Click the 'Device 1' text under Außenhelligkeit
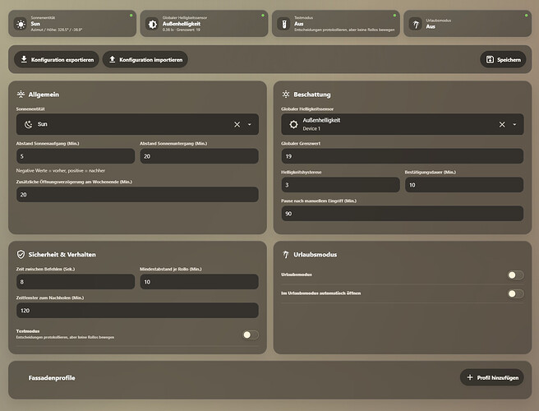 [311, 128]
